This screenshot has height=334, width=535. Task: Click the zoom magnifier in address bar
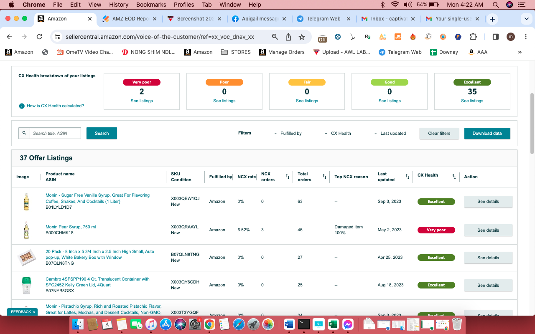(x=275, y=37)
